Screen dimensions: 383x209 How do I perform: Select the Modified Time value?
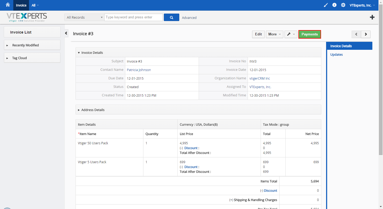point(264,95)
